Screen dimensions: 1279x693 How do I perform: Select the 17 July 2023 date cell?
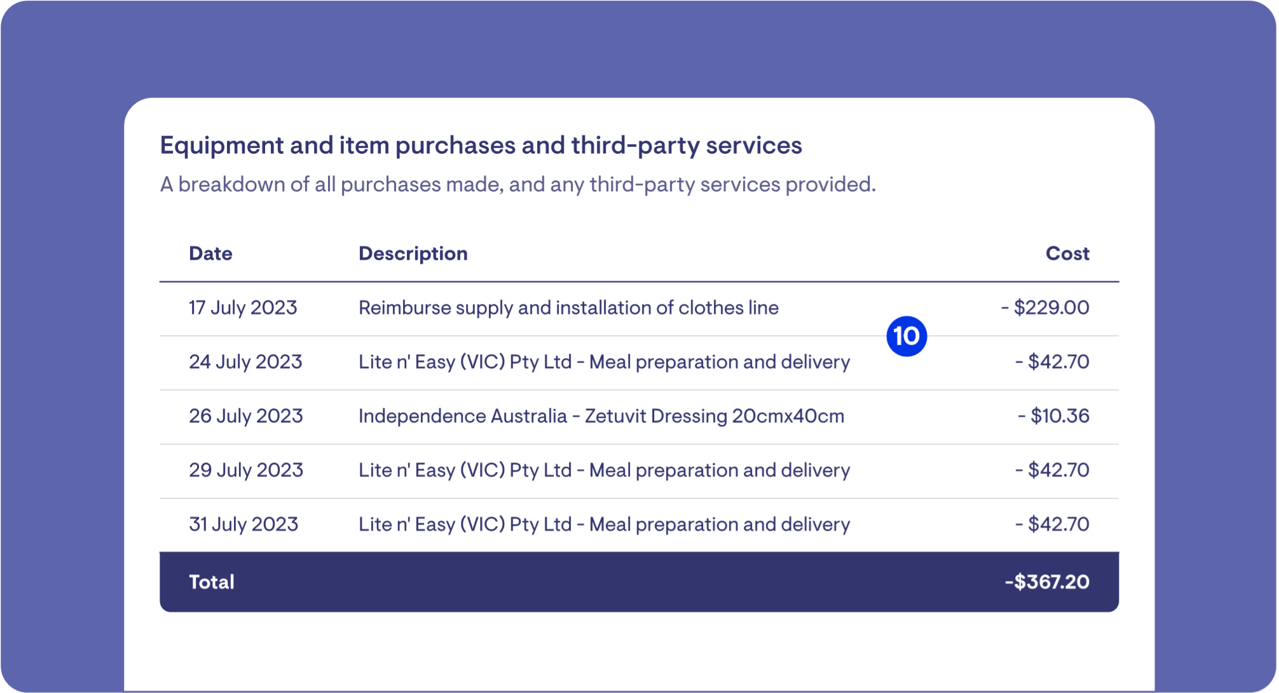(243, 308)
